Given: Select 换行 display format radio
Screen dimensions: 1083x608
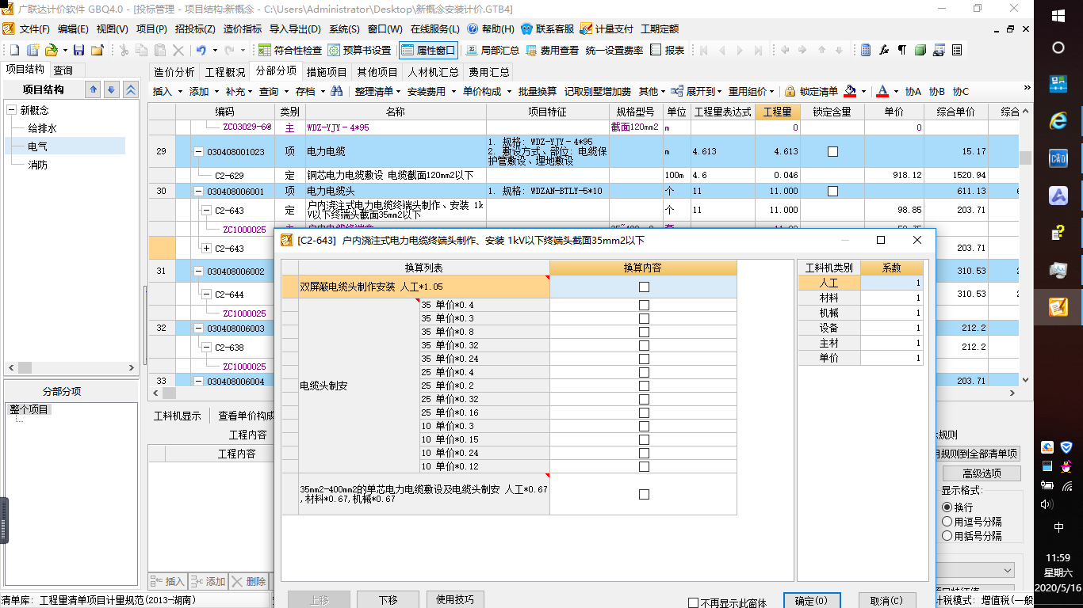Looking at the screenshot, I should pyautogui.click(x=947, y=507).
